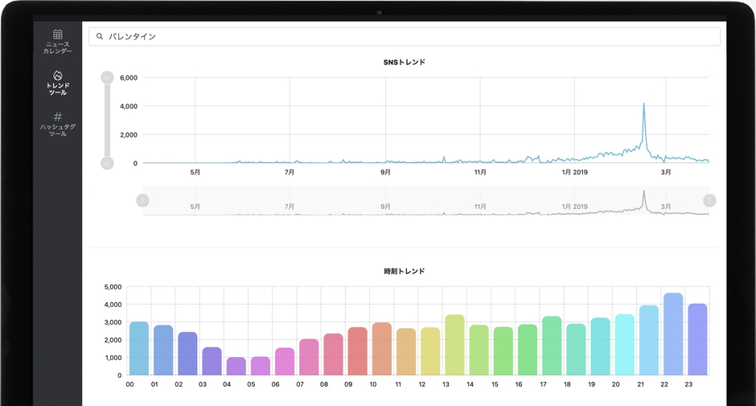
Task: Click the ハッシュタグツール menu label
Action: [58, 130]
